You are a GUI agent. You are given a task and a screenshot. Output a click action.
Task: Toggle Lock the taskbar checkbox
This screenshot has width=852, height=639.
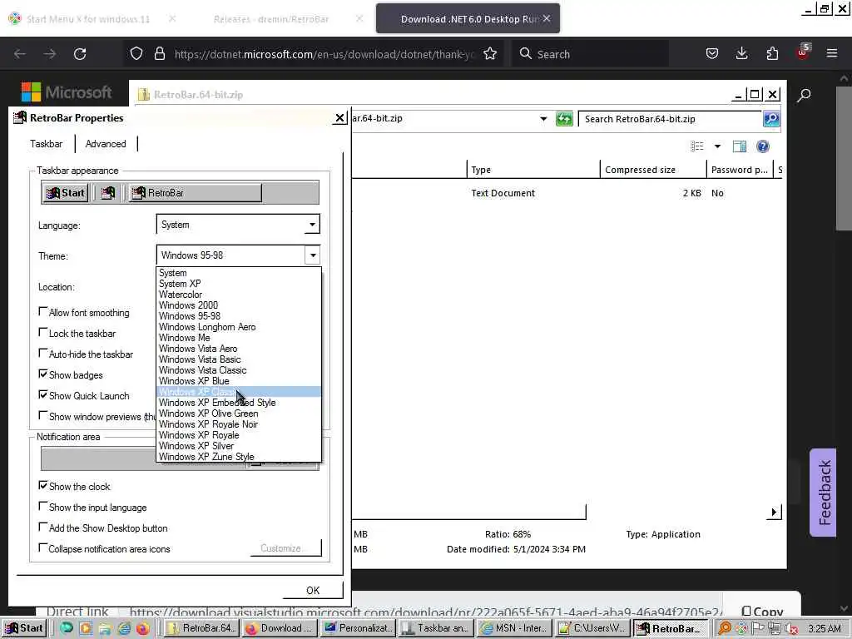tap(43, 332)
